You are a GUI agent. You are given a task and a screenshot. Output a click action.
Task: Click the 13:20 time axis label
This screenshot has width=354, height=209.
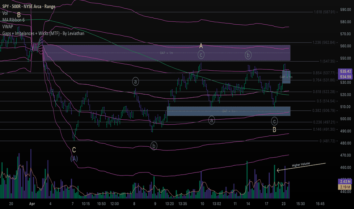tap(169, 204)
